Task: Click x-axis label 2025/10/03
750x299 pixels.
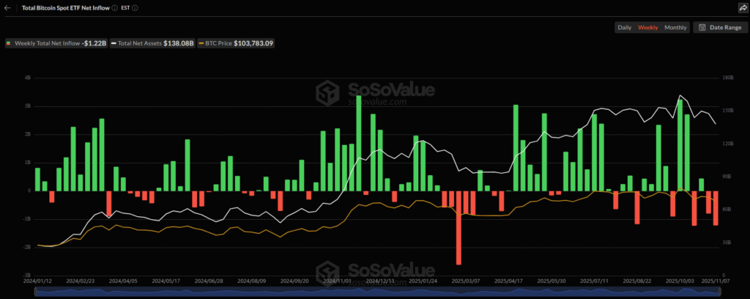Action: tap(679, 281)
